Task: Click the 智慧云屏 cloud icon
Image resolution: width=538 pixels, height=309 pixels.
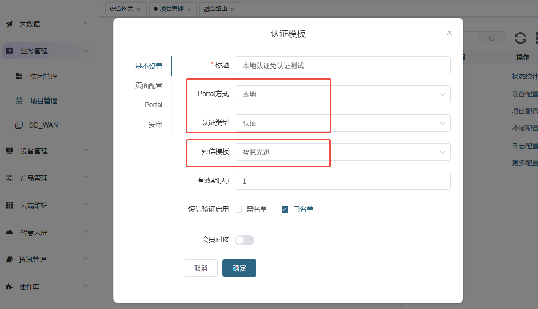Action: pyautogui.click(x=9, y=233)
